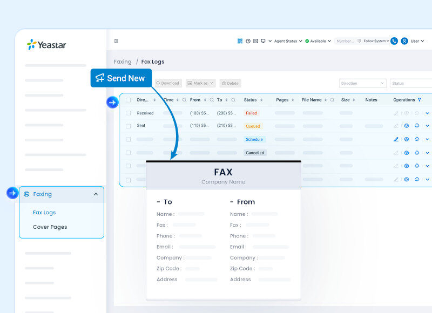The width and height of the screenshot is (432, 313).
Task: Check the Sent fax row checkbox
Action: (129, 126)
